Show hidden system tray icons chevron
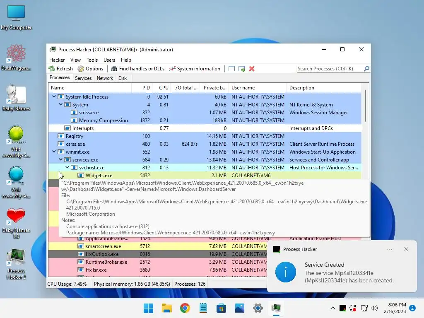 click(333, 308)
